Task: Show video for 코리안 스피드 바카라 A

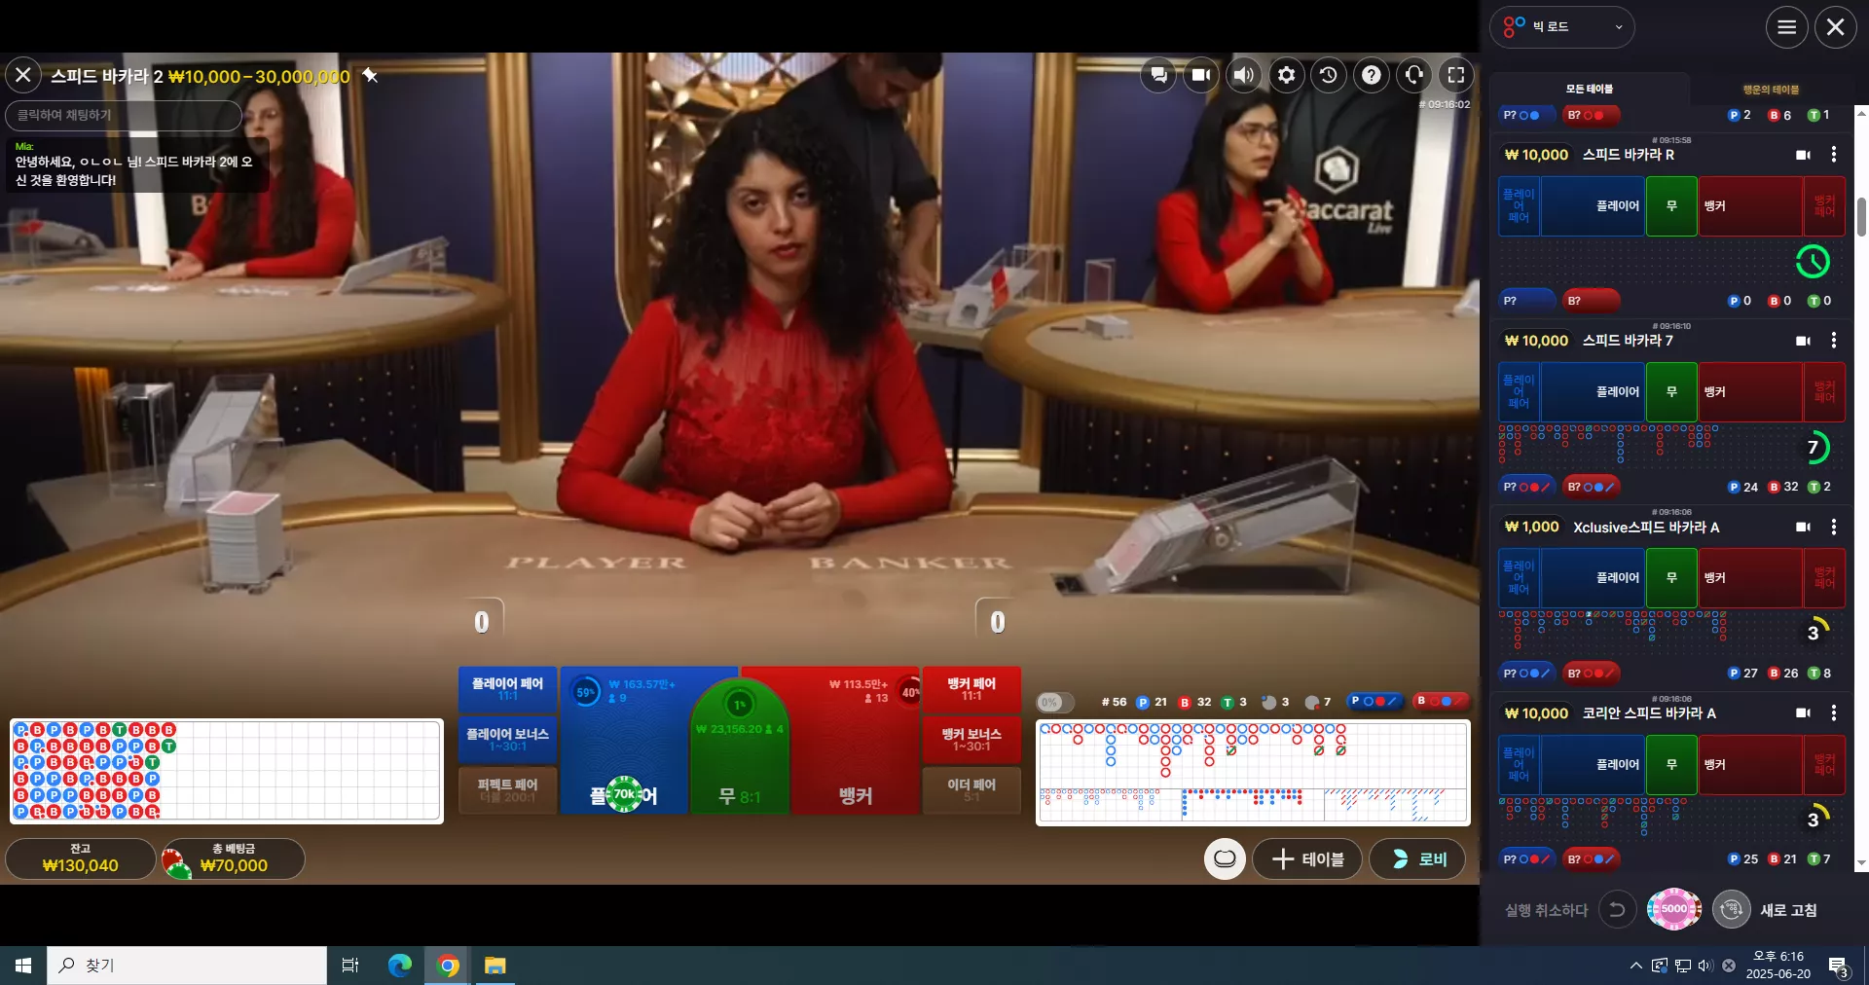Action: click(1803, 713)
